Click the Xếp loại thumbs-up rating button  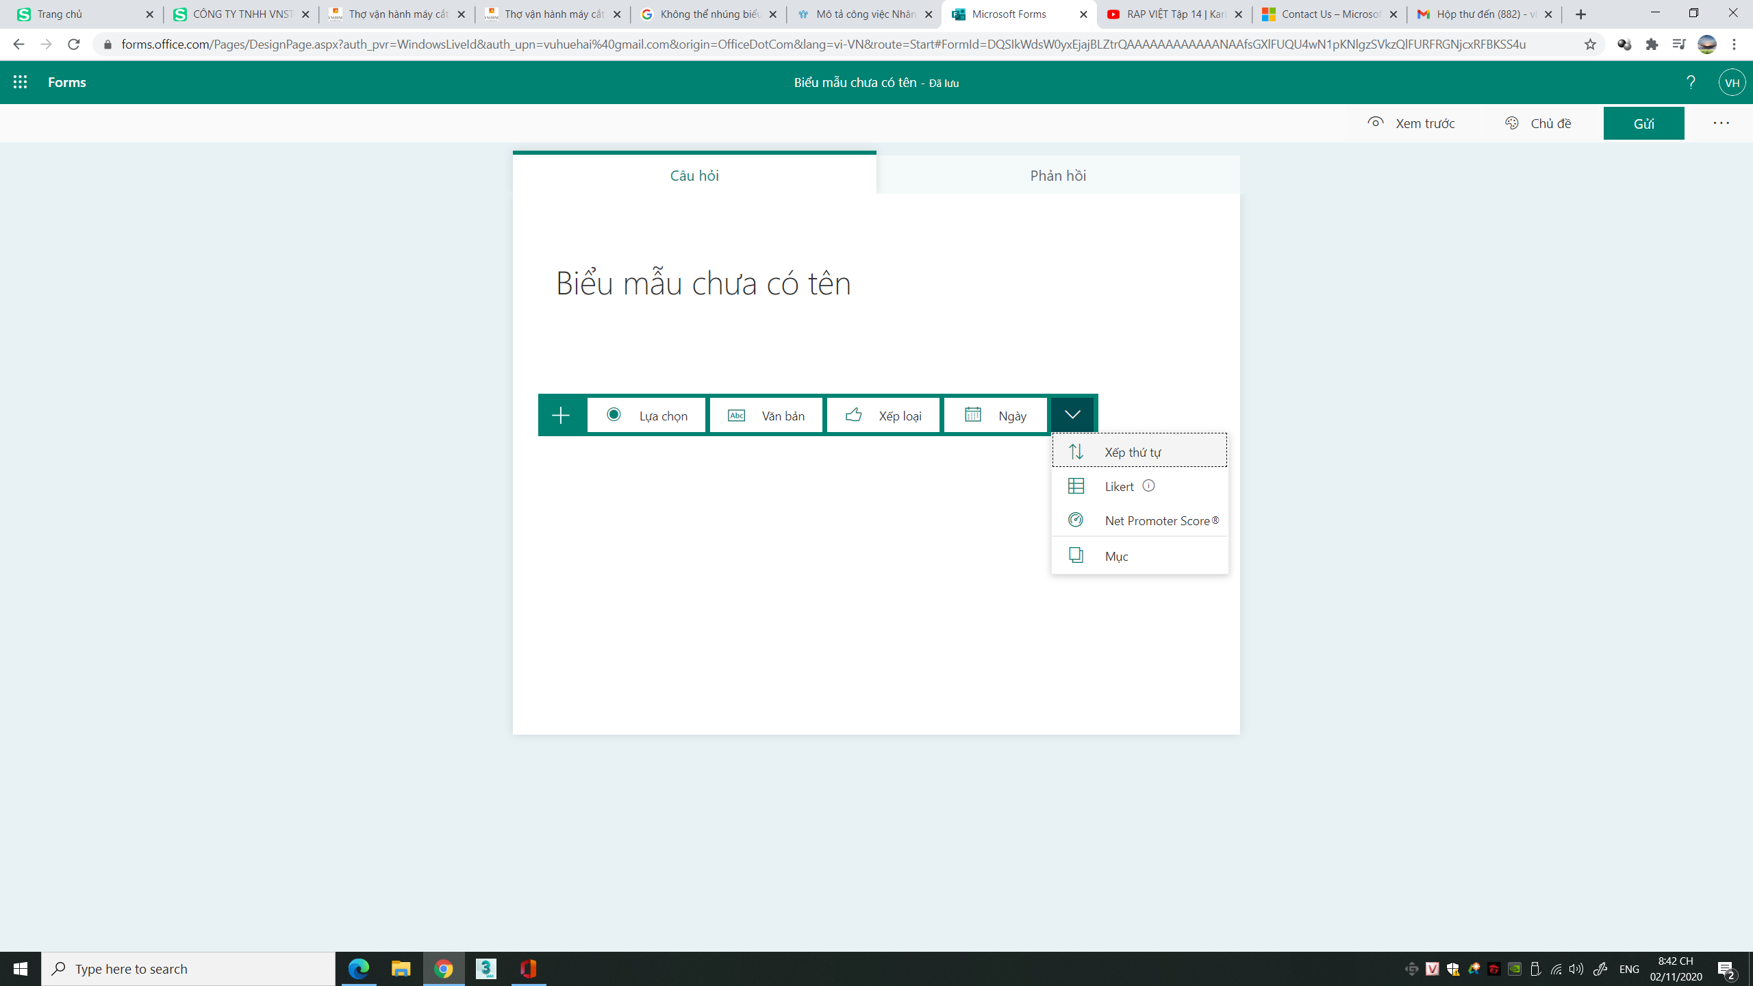pos(883,415)
